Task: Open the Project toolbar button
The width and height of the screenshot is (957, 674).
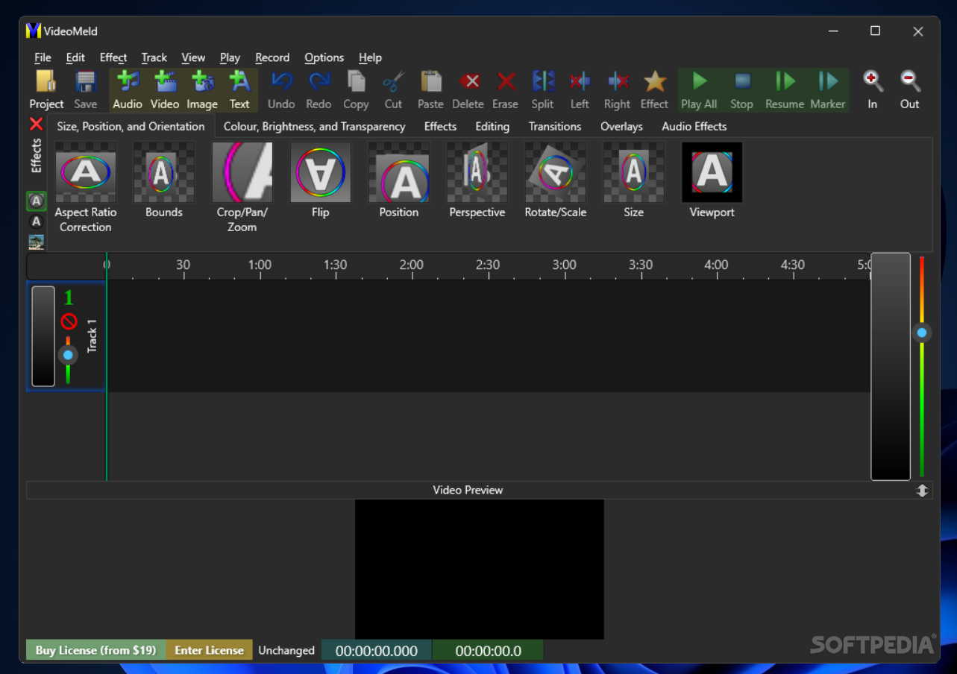Action: click(46, 89)
